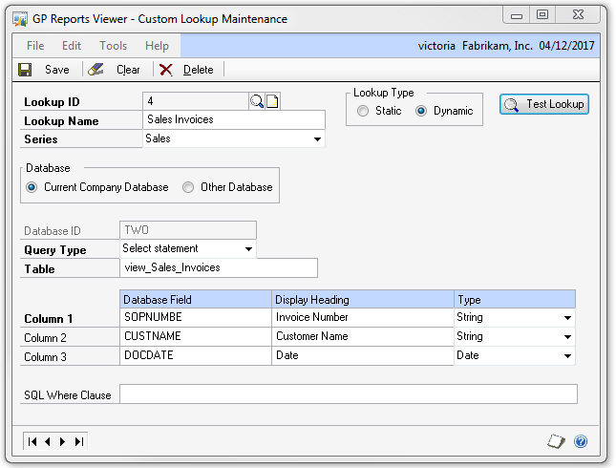The height and width of the screenshot is (468, 616).
Task: Open the Tools menu
Action: tap(113, 46)
